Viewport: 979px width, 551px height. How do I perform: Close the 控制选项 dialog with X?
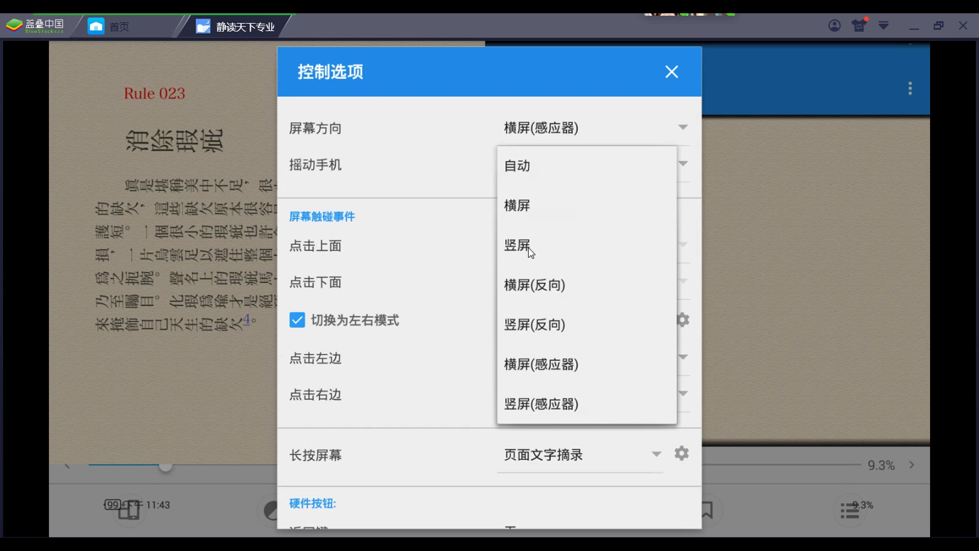[672, 72]
